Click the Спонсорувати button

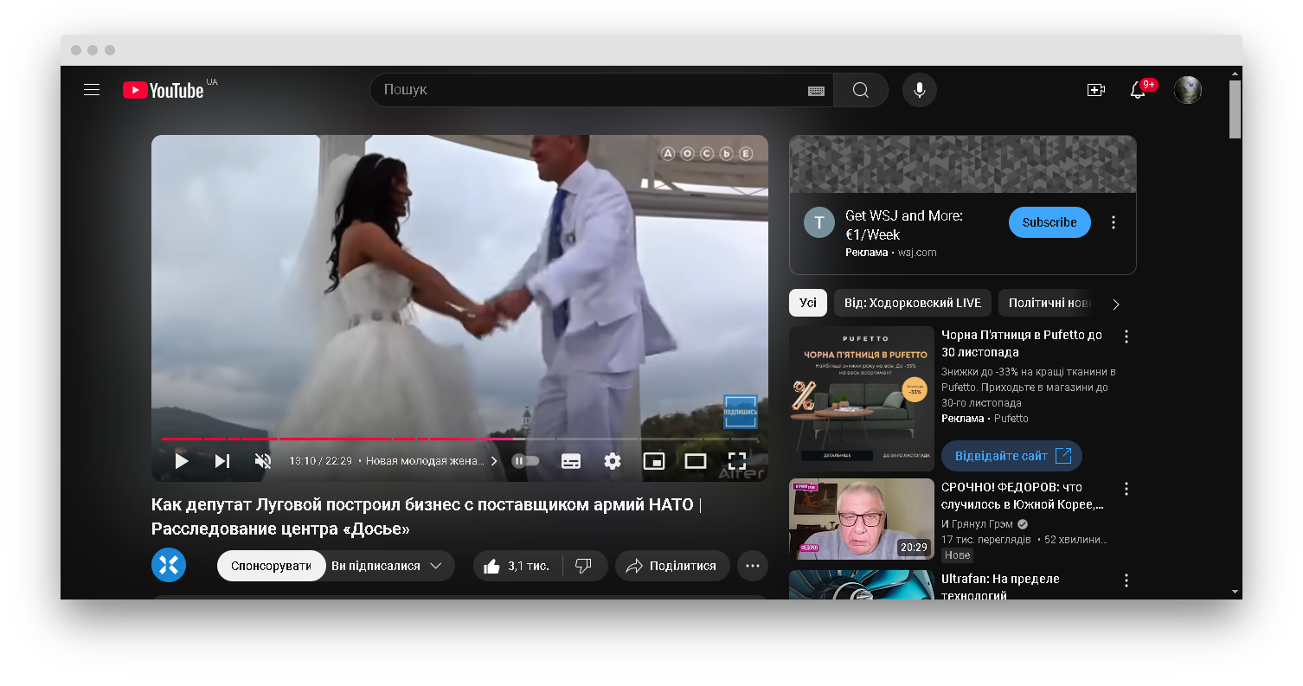[x=271, y=566]
